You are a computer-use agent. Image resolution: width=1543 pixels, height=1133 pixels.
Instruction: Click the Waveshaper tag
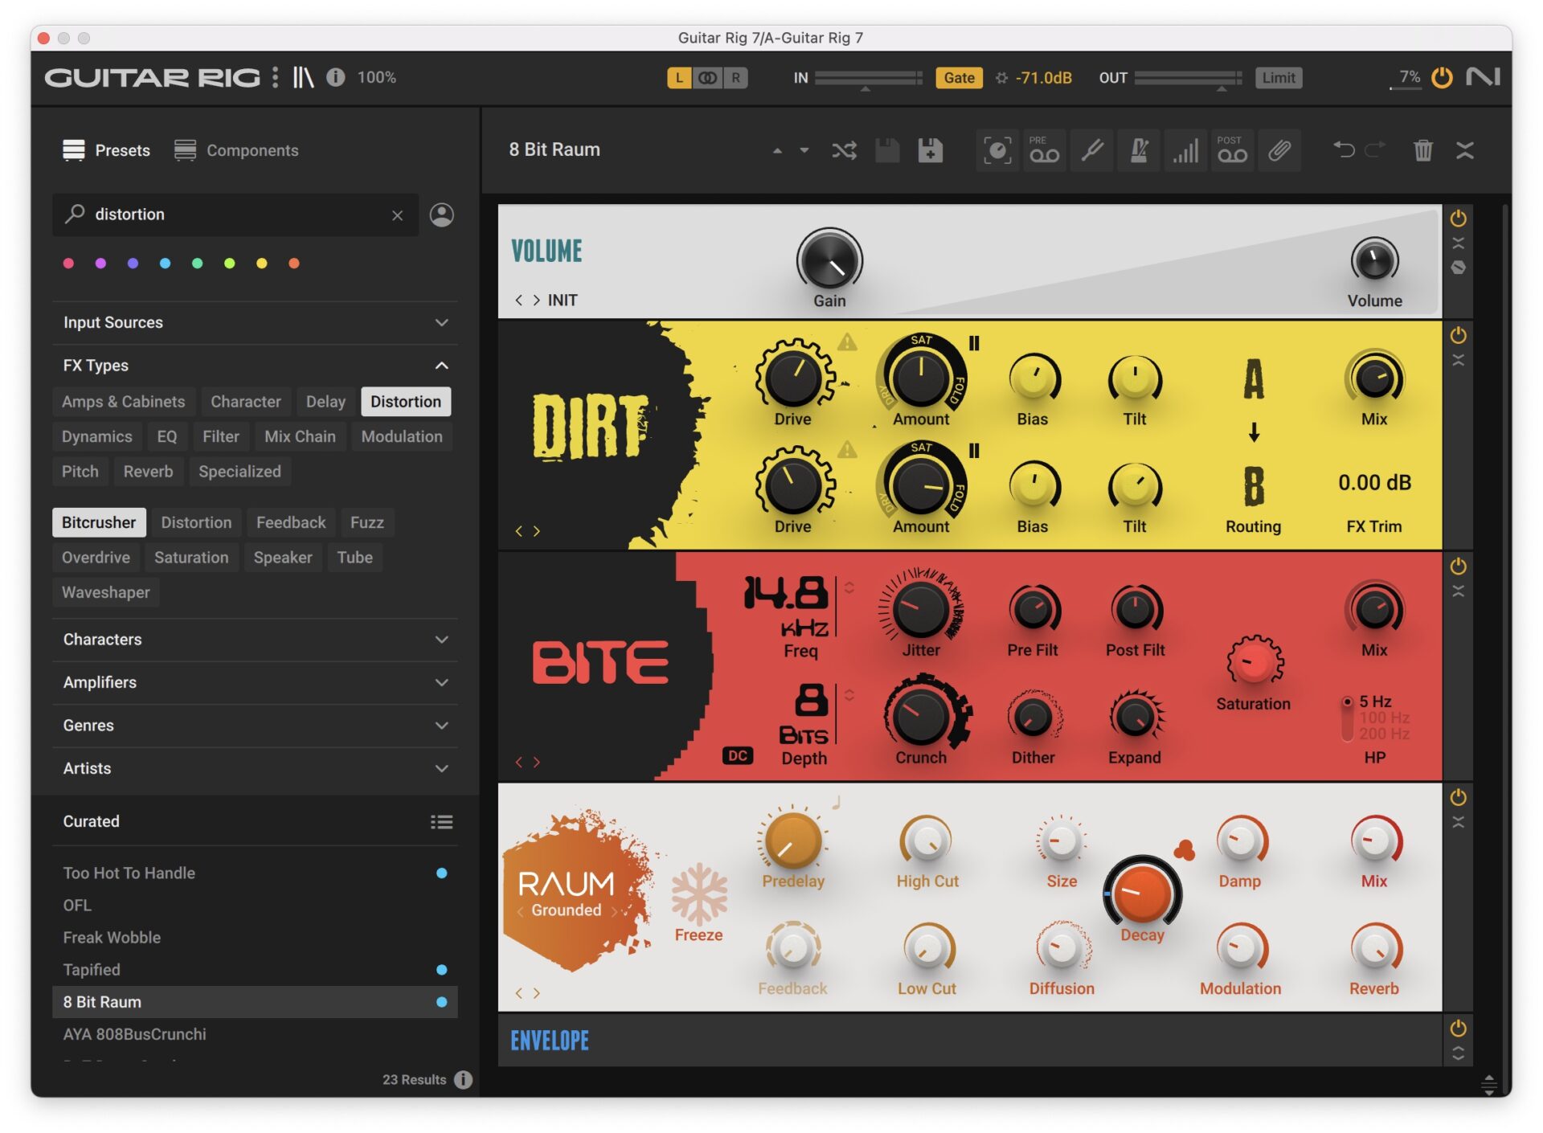click(x=105, y=592)
